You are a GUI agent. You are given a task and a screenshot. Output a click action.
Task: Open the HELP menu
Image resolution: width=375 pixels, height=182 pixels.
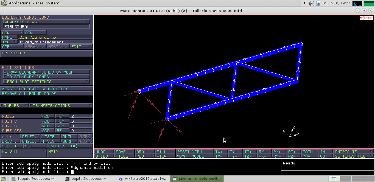365,156
